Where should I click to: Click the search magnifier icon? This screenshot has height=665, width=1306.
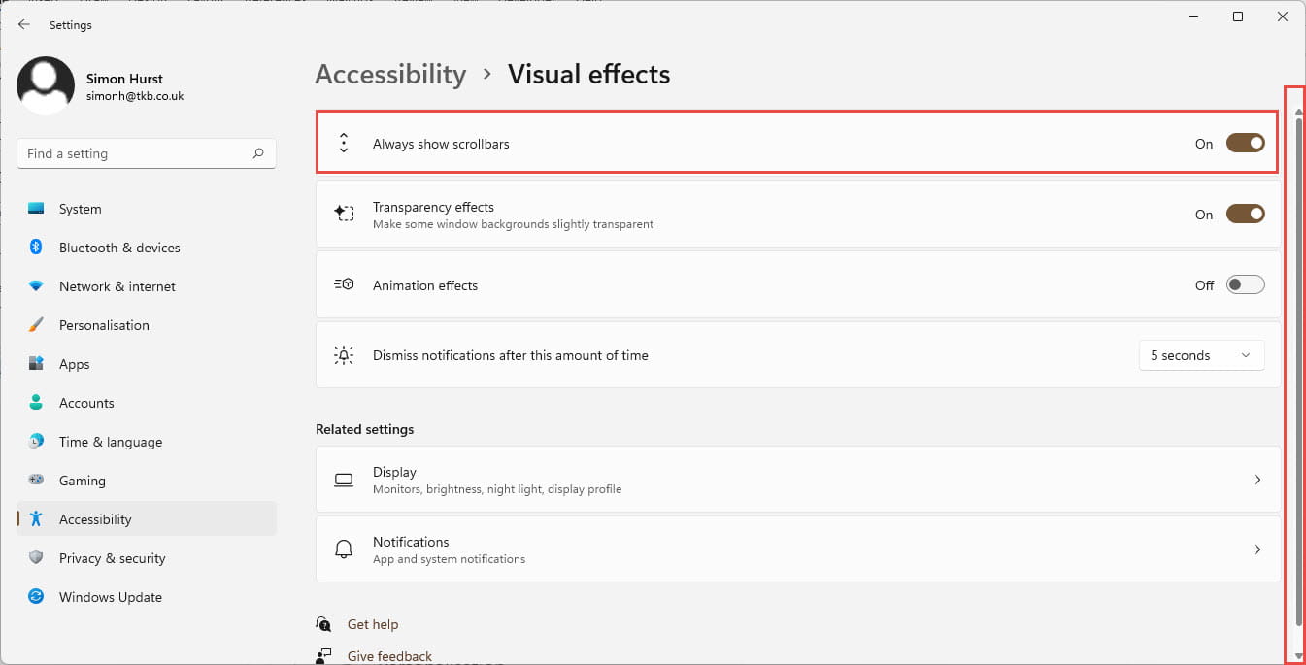(258, 153)
